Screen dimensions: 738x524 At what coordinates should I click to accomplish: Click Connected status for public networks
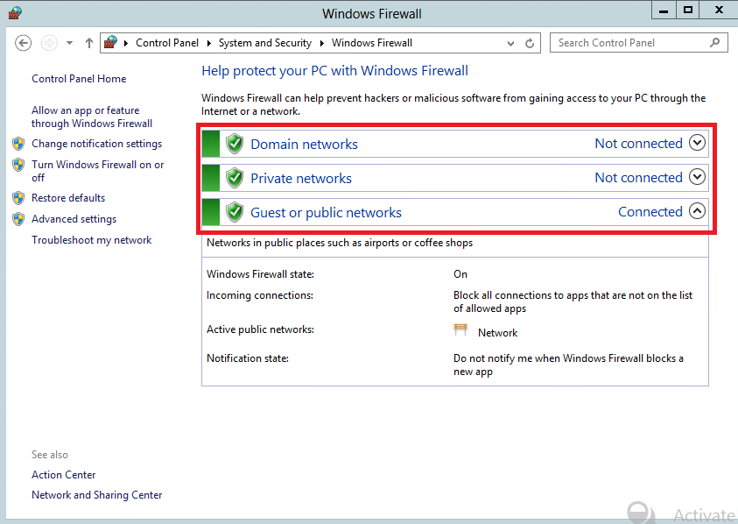[650, 212]
